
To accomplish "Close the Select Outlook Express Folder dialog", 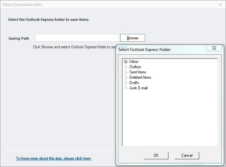I will 214,48.
